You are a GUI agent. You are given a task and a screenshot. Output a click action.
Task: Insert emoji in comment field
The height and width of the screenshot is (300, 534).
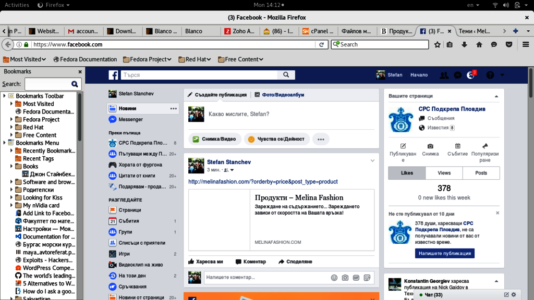click(334, 278)
